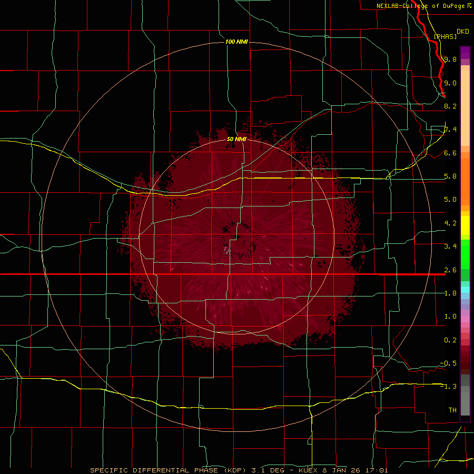474x474 pixels.
Task: Click the 9.8 value on the color scale
Action: click(x=450, y=59)
